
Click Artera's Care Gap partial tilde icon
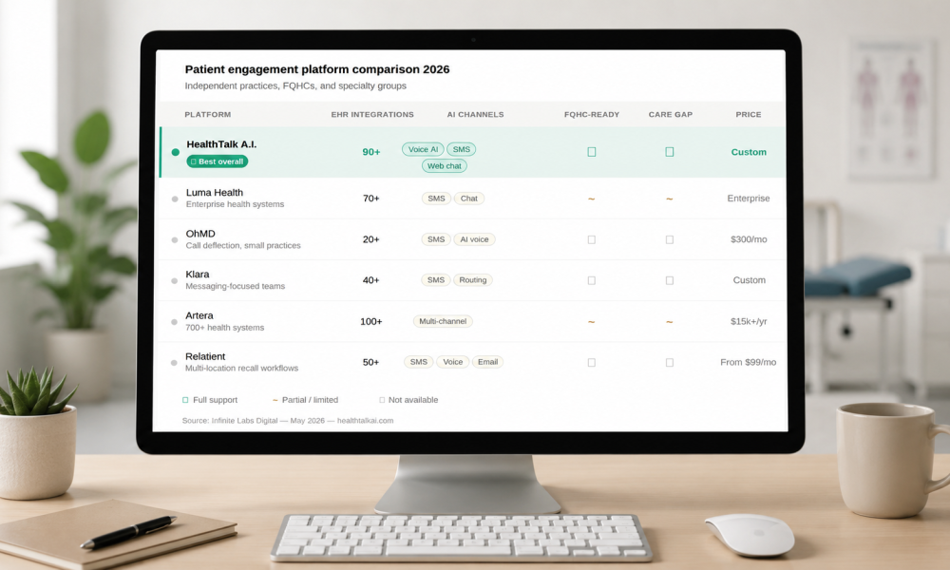[670, 322]
